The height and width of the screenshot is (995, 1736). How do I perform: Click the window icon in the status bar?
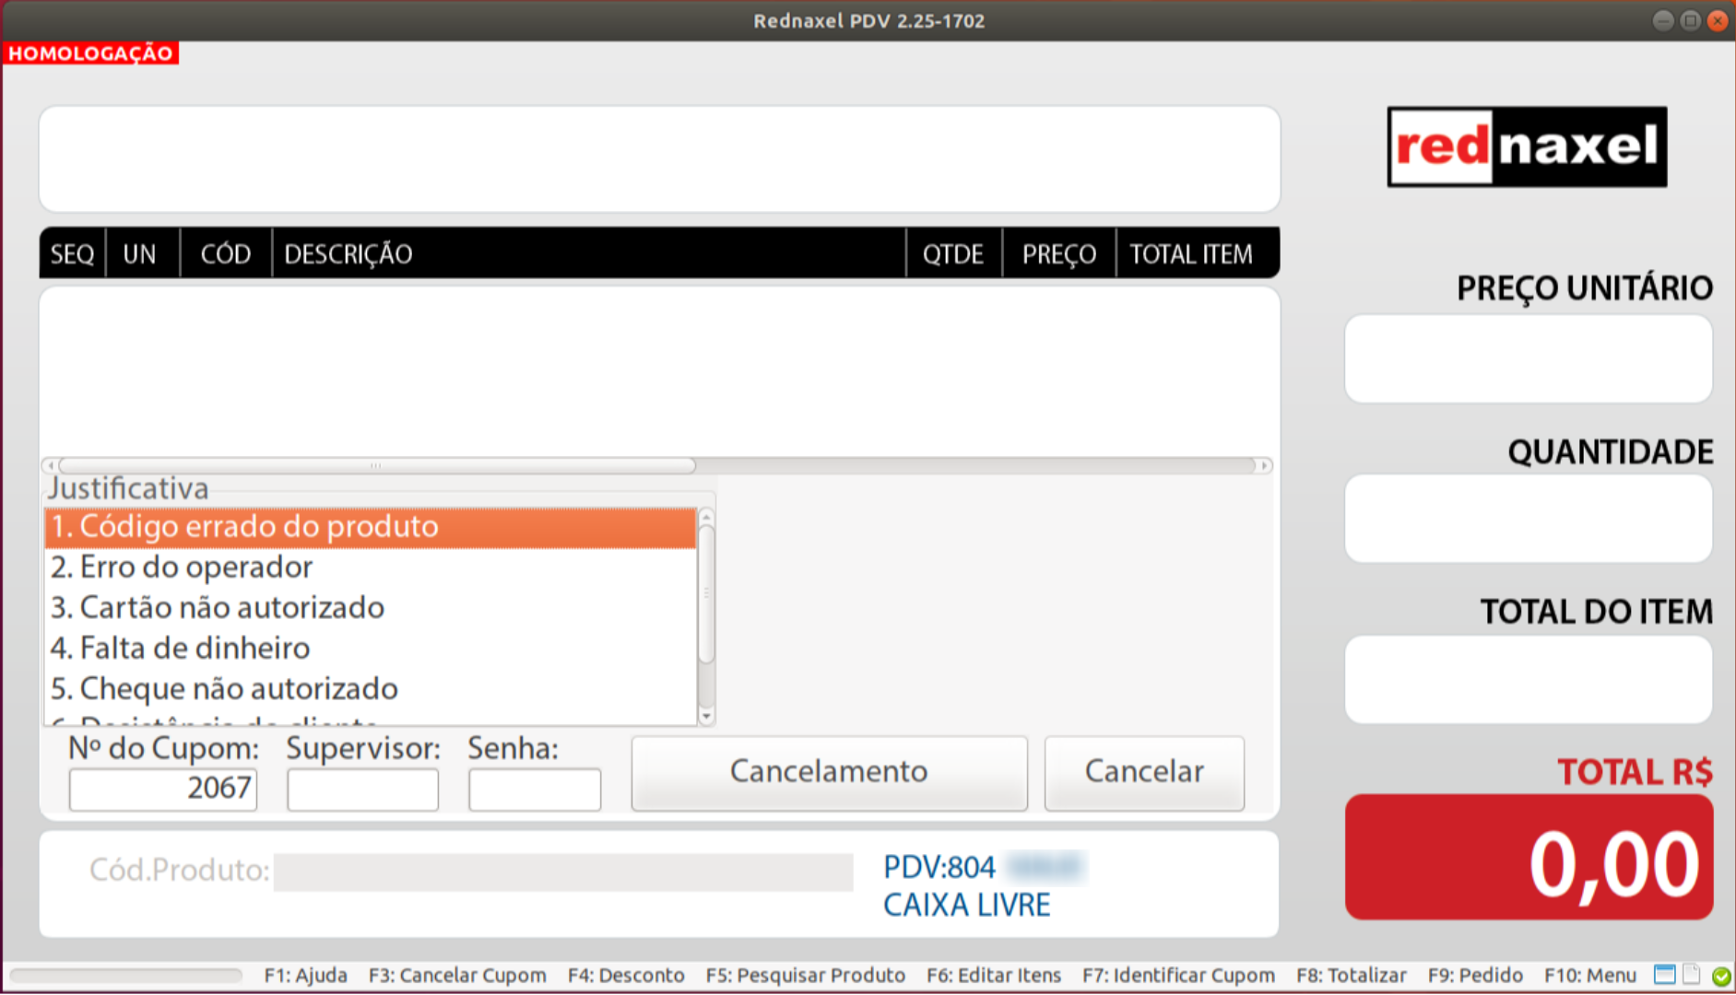coord(1665,975)
